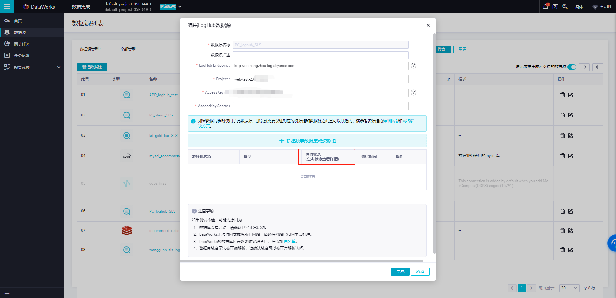Open the 白名单 link

point(290,242)
